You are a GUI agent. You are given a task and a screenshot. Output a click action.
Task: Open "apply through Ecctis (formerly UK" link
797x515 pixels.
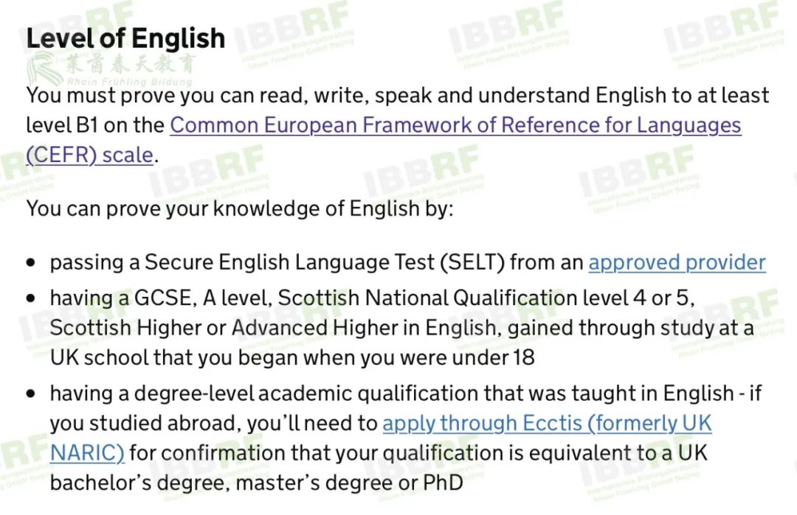point(546,424)
